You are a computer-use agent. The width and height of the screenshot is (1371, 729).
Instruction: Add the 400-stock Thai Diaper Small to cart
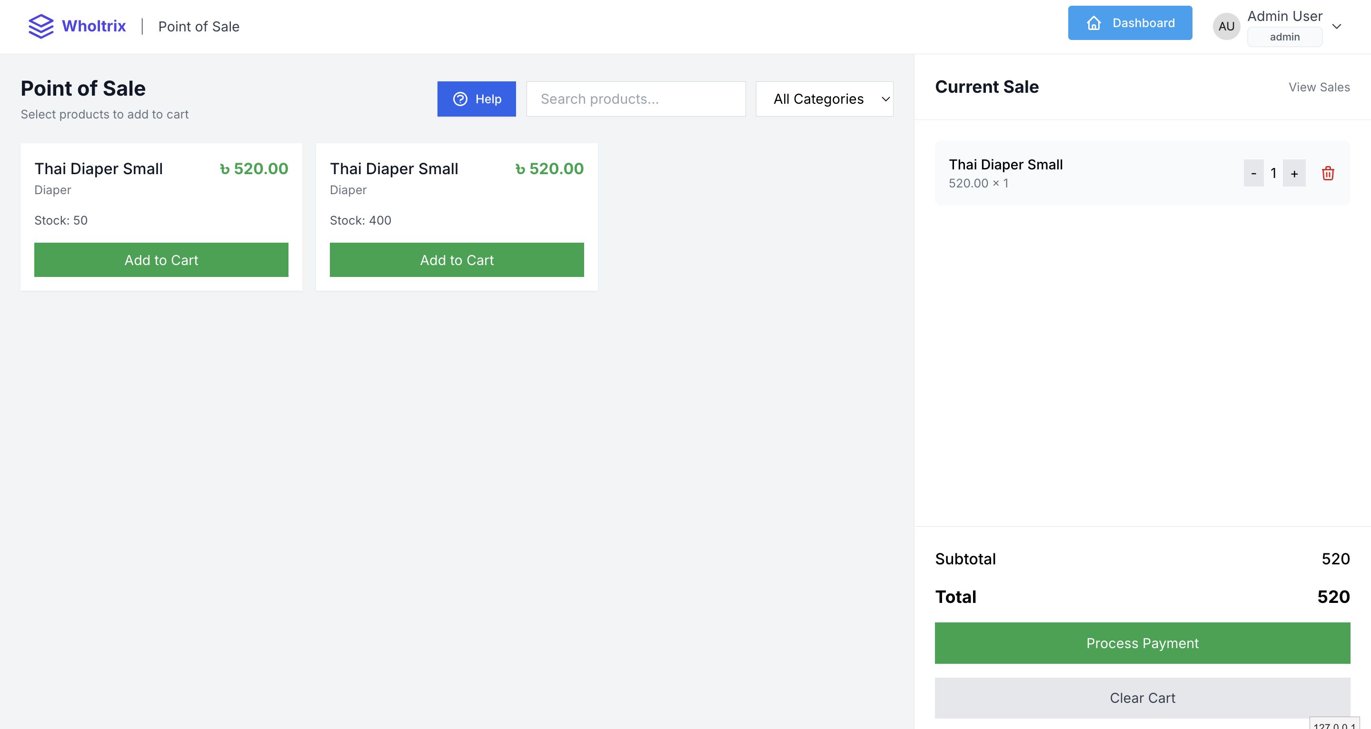pos(457,260)
